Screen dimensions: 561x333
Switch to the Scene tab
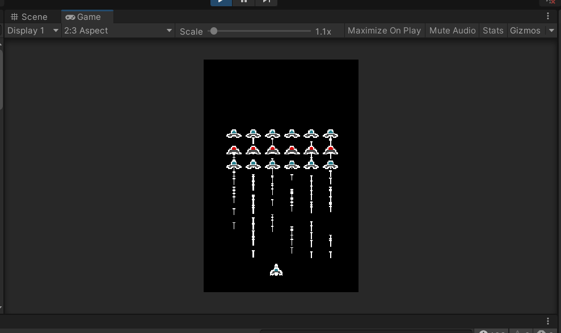click(29, 17)
